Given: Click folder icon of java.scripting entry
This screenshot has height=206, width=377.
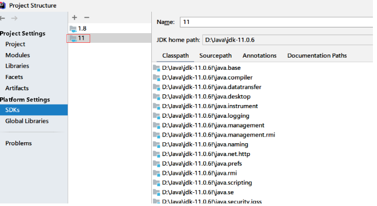Looking at the screenshot, I should [156, 183].
